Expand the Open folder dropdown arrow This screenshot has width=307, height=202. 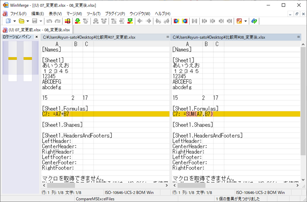pos(28,21)
